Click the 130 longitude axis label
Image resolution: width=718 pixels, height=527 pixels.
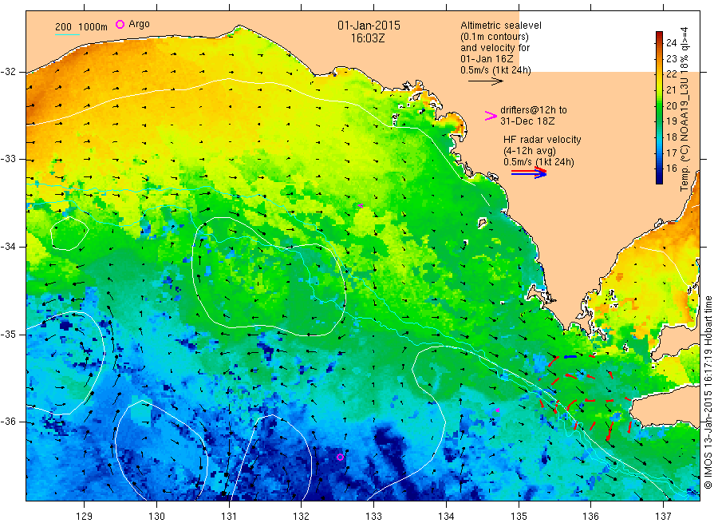coord(156,517)
